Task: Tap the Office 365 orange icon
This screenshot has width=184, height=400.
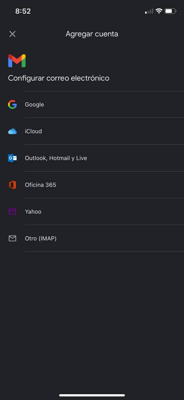Action: pyautogui.click(x=12, y=185)
